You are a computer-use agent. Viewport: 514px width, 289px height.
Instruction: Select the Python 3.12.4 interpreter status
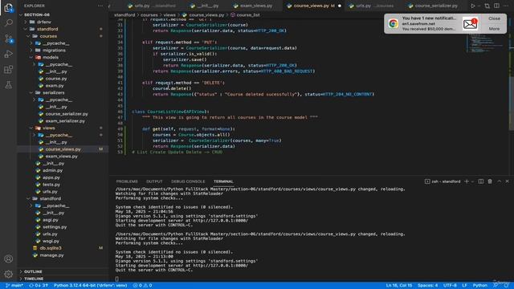pyautogui.click(x=91, y=286)
